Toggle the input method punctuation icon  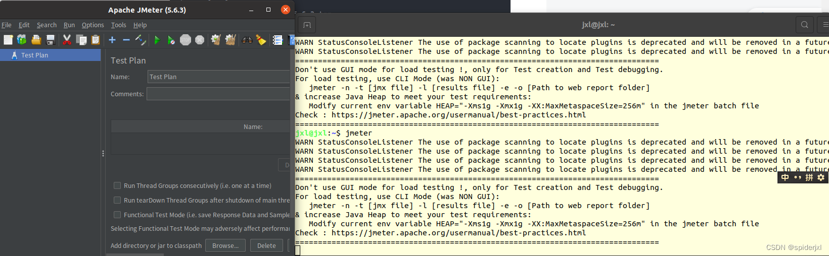coord(797,177)
